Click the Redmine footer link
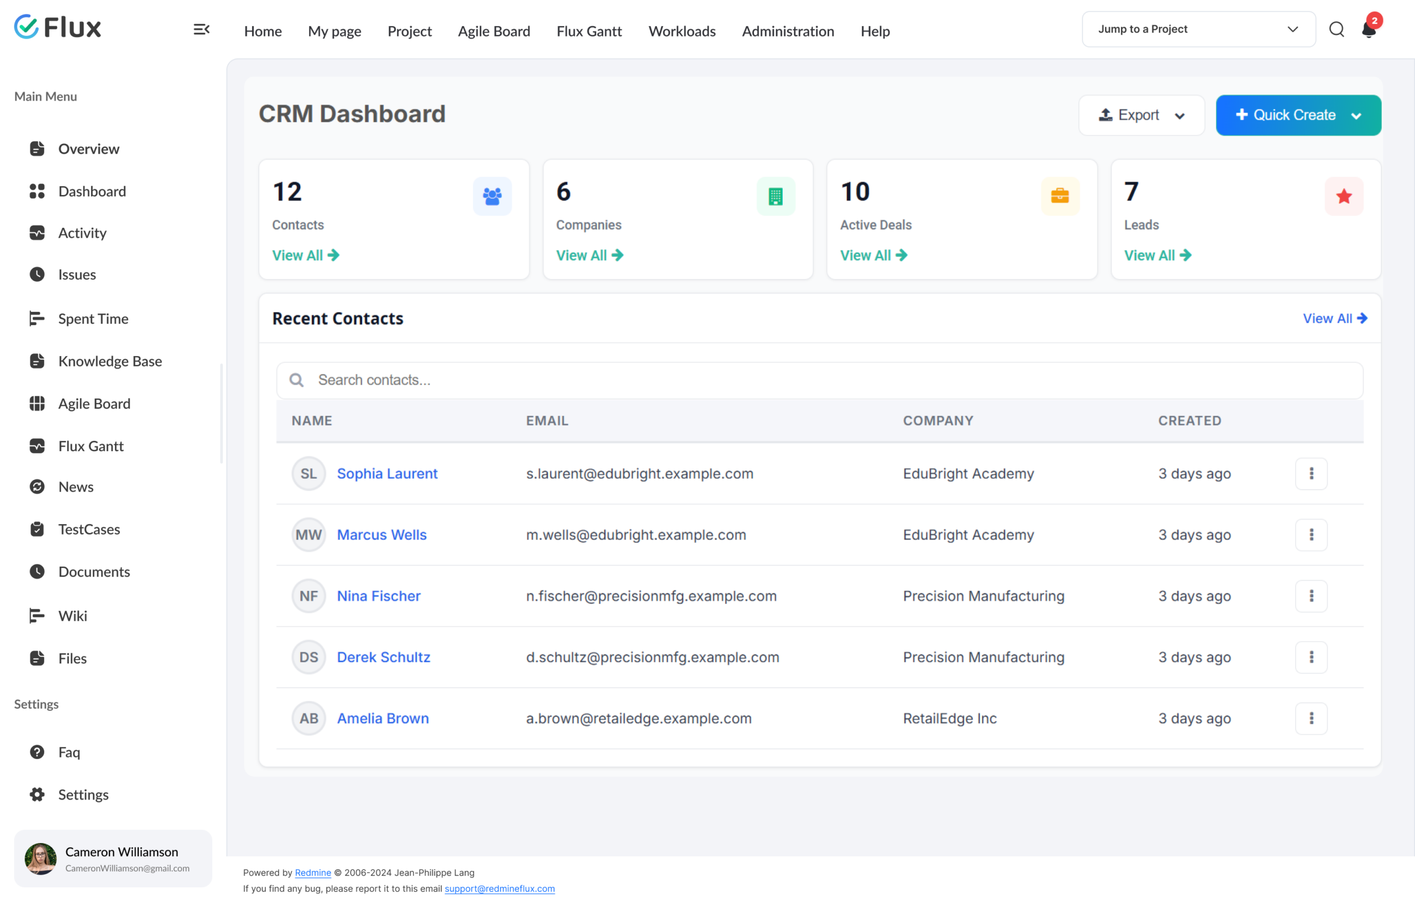 point(313,873)
